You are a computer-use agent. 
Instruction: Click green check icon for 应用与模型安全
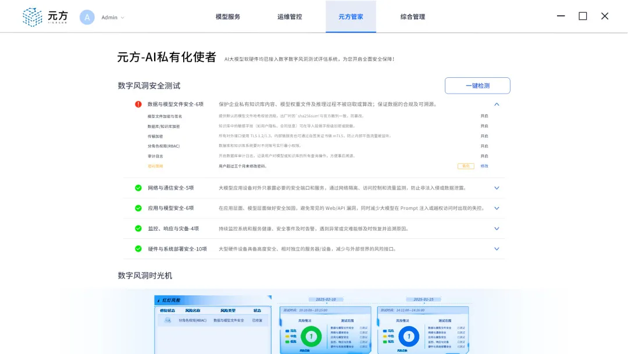(x=138, y=208)
